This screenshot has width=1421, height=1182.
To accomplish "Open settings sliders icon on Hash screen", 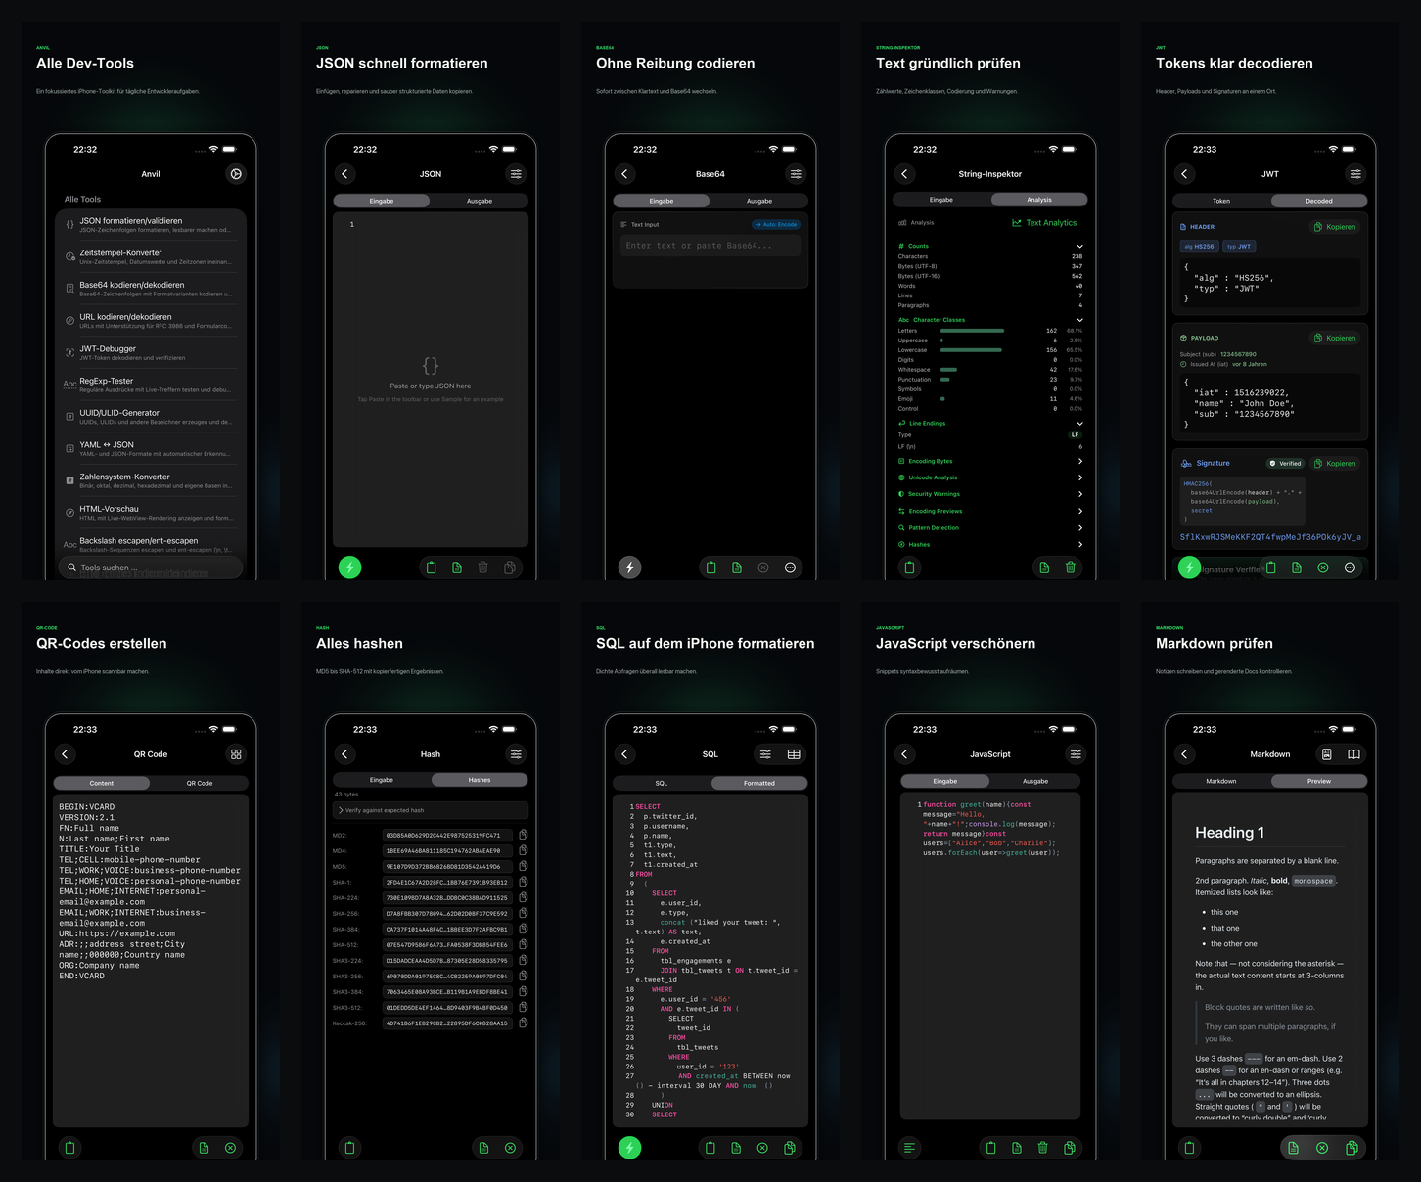I will point(516,754).
